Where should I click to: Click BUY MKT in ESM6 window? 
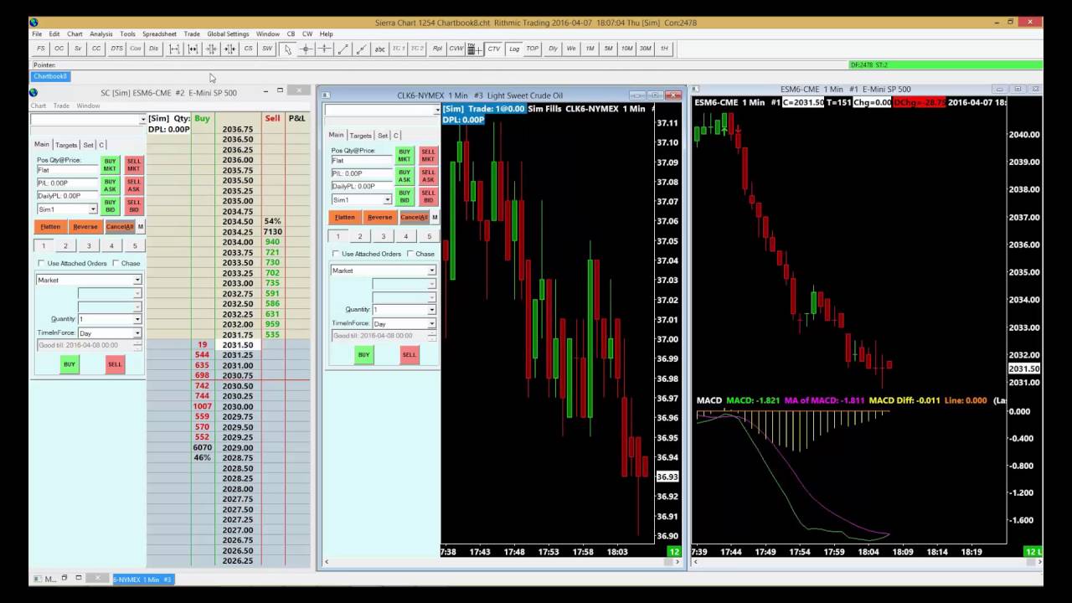tap(110, 165)
